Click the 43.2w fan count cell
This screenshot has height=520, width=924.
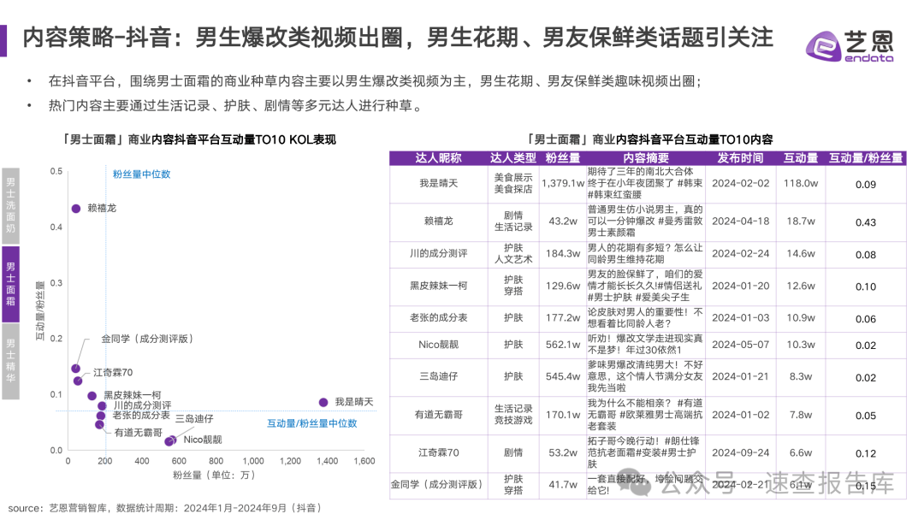pos(563,221)
